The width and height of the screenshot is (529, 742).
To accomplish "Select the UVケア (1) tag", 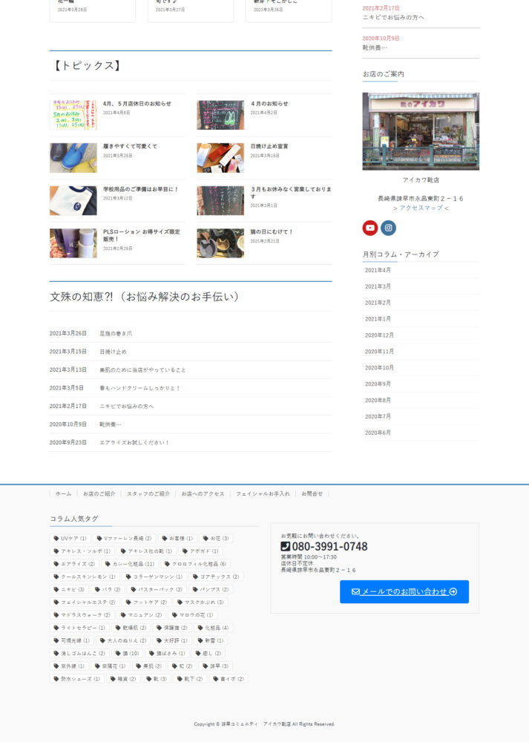I will (x=70, y=539).
